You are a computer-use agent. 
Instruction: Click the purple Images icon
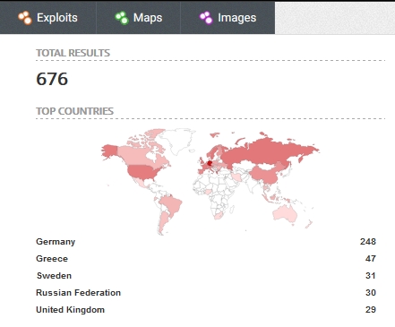206,18
